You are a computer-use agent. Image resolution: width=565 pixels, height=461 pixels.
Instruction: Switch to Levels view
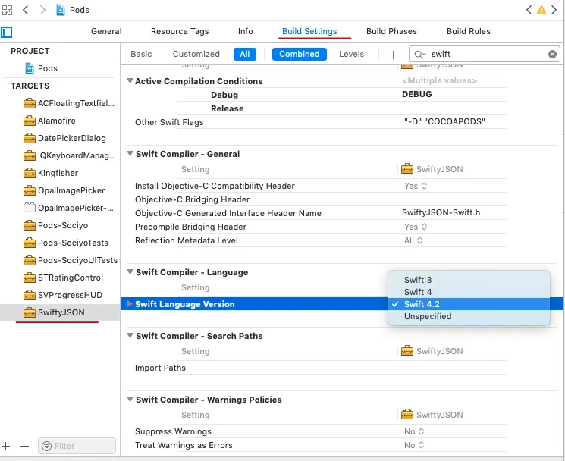[x=351, y=54]
